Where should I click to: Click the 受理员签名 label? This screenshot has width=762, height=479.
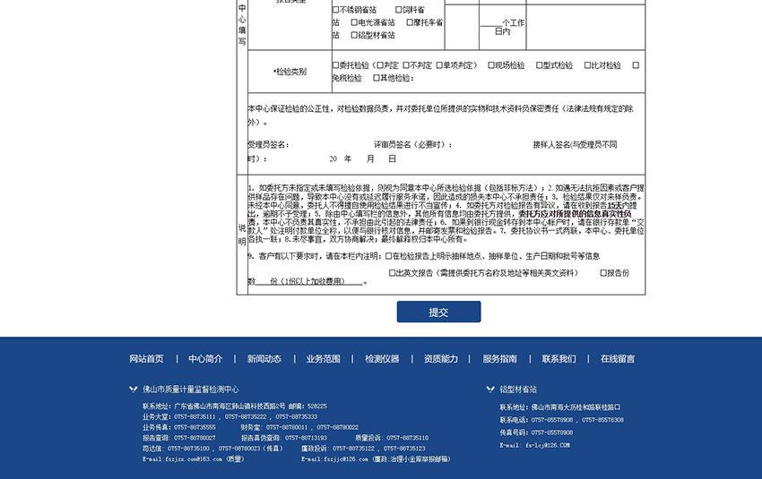(268, 145)
